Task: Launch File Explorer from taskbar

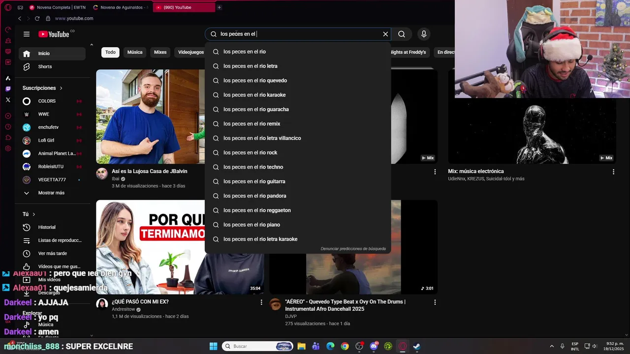Action: [x=301, y=346]
